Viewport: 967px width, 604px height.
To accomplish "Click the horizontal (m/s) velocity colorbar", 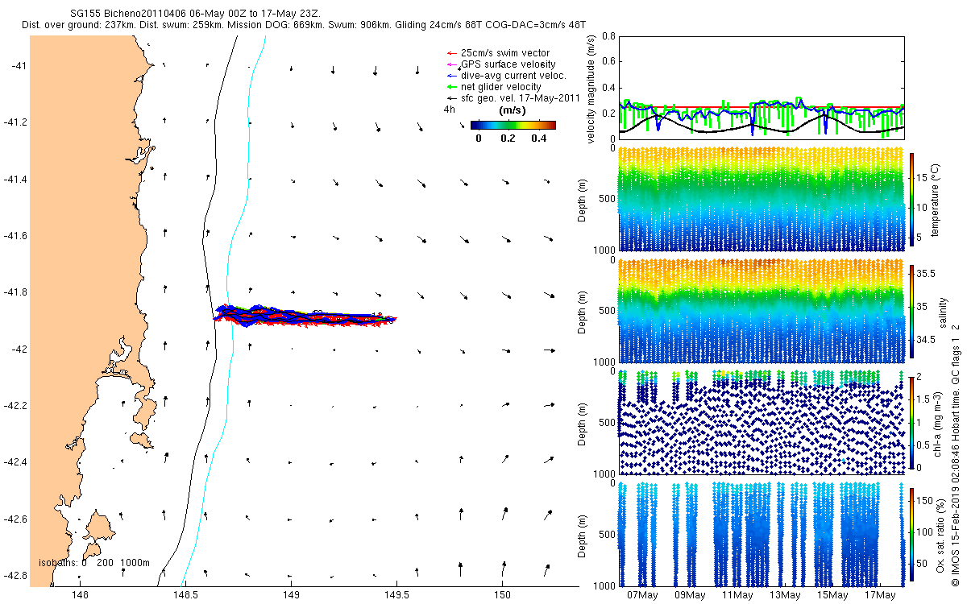I will [x=513, y=125].
